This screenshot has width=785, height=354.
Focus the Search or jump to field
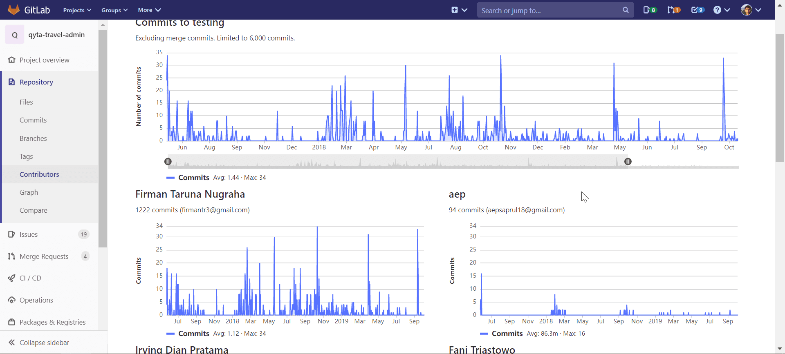[x=548, y=10]
